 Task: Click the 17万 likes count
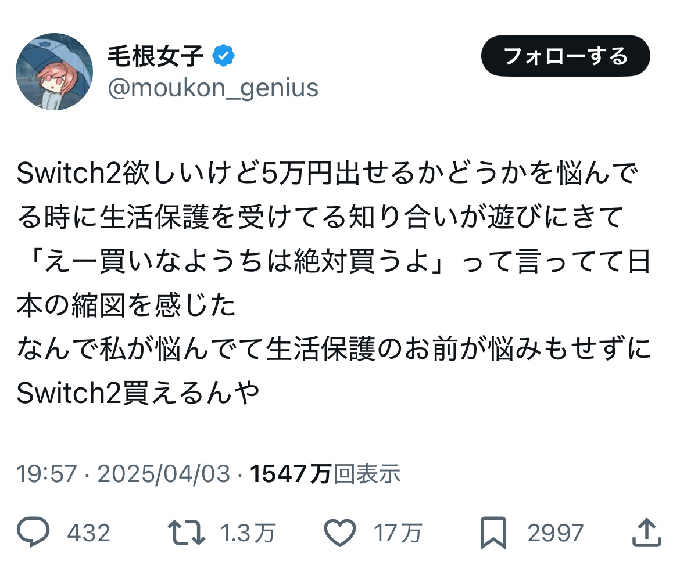pos(398,533)
